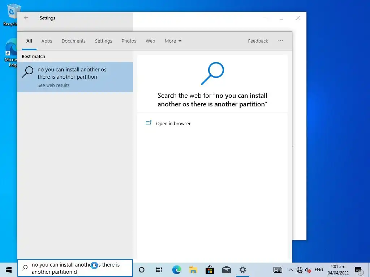Switch to the Documents search tab
The image size is (370, 277).
pyautogui.click(x=73, y=41)
